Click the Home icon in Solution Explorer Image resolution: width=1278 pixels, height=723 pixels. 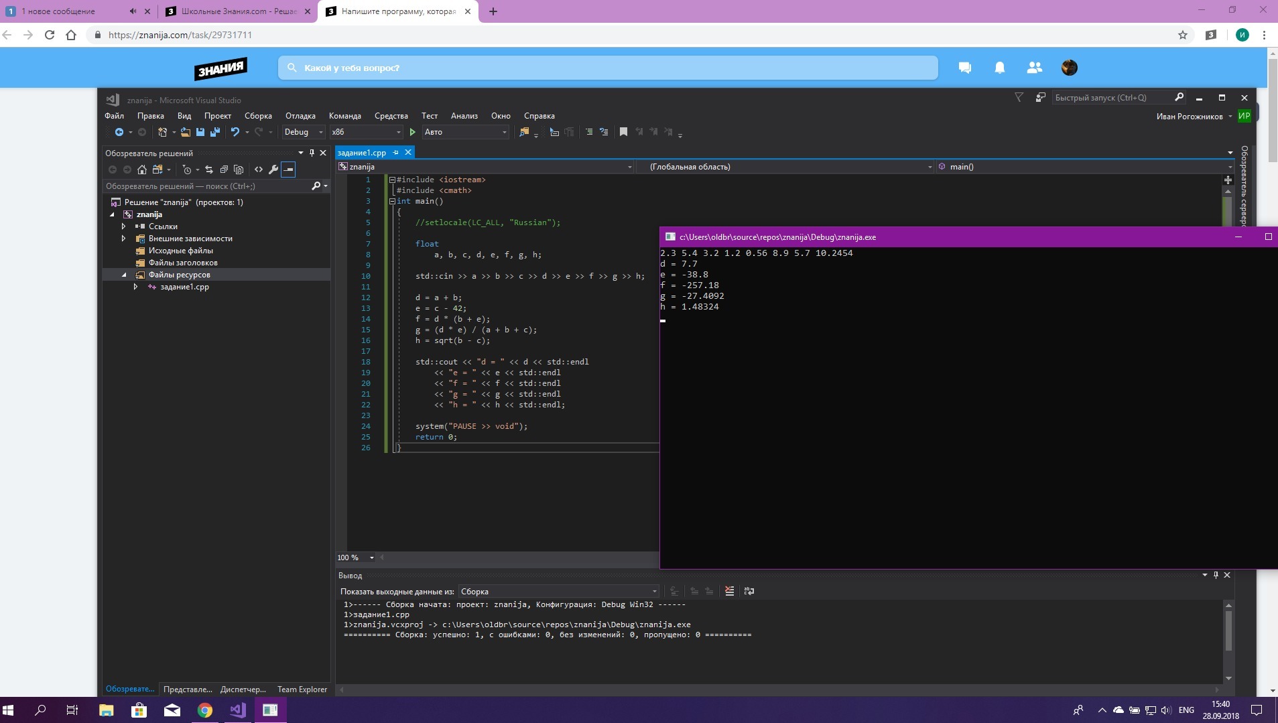point(141,170)
